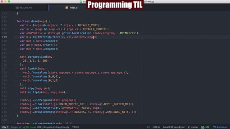Viewport: 230px width, 129px height.
Task: Change LF line ending in status bar
Action: (x=148, y=127)
